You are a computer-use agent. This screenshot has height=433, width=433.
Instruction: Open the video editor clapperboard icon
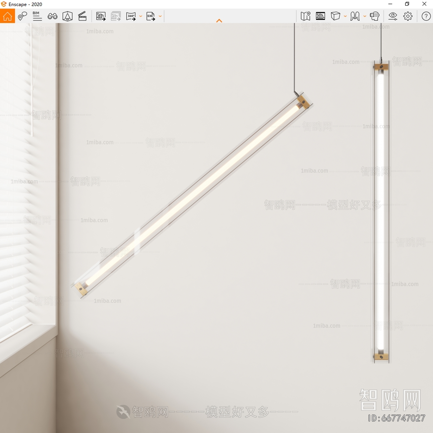coord(82,16)
